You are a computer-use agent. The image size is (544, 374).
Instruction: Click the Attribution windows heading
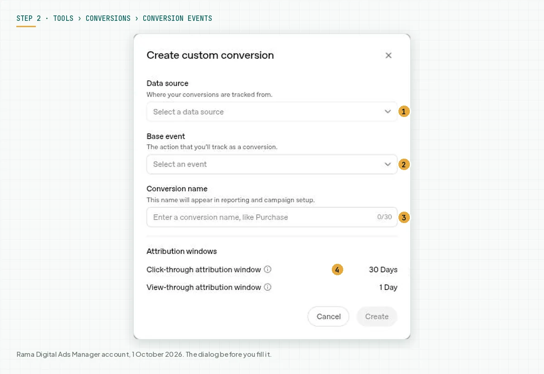pyautogui.click(x=181, y=251)
